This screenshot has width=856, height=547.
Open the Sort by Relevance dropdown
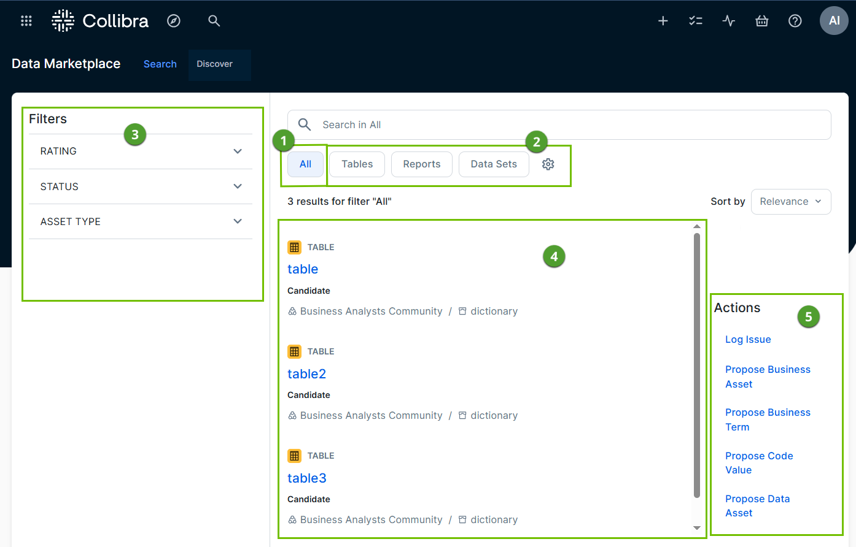(791, 202)
